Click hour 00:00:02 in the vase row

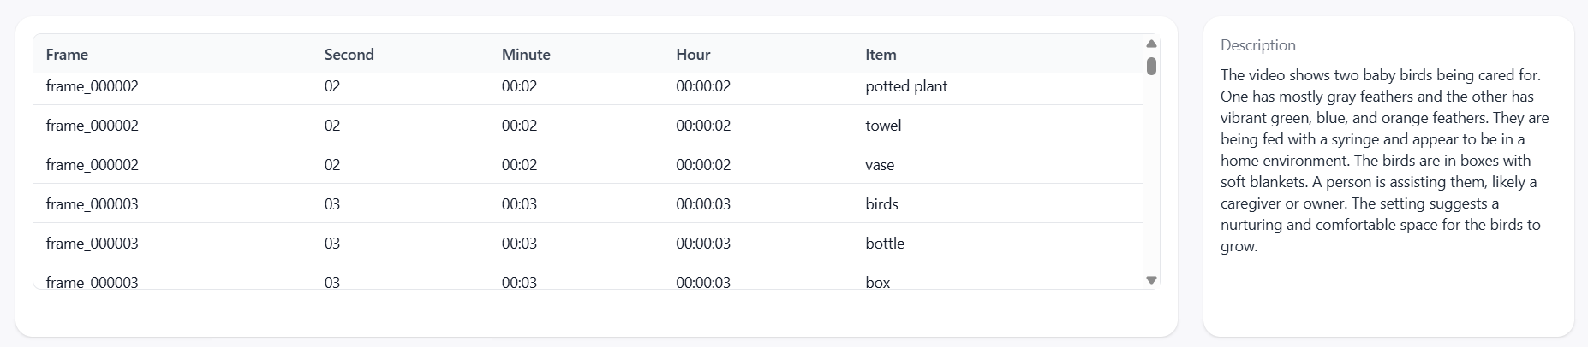pos(703,165)
